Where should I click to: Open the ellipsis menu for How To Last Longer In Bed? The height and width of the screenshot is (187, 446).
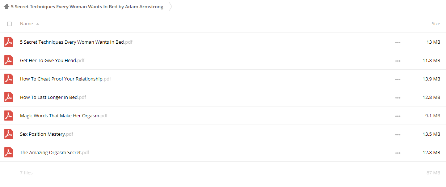coord(398,97)
